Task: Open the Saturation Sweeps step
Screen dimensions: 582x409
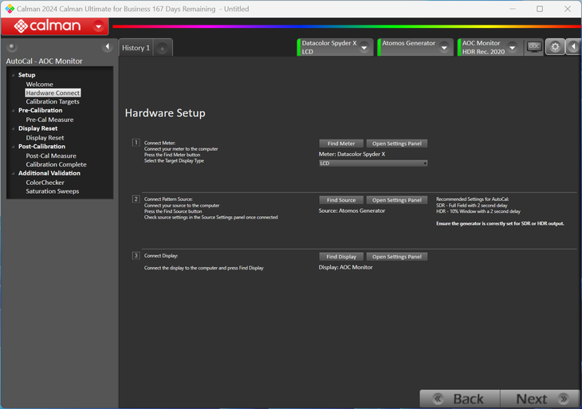Action: [x=53, y=191]
